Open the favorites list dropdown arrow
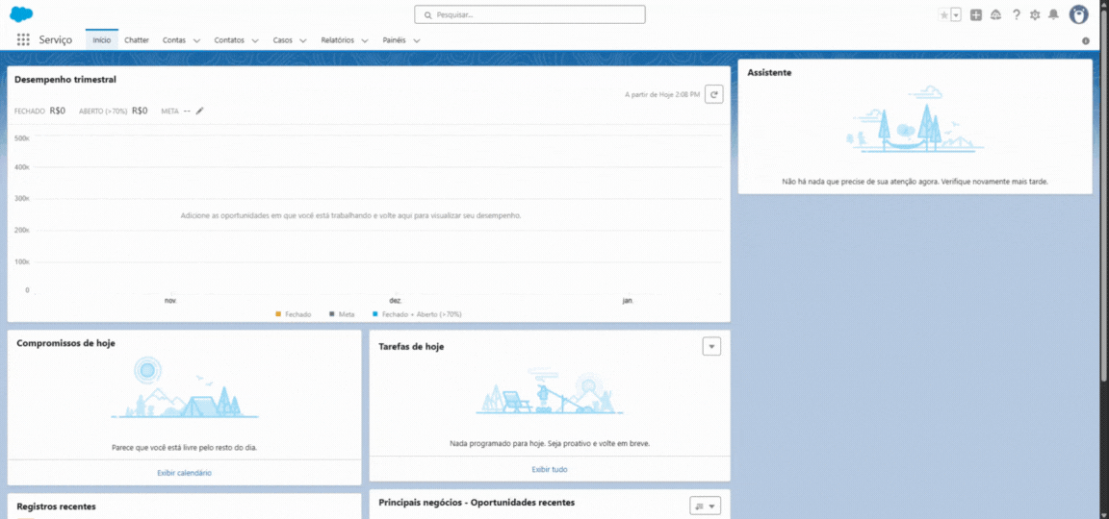The height and width of the screenshot is (519, 1109). 956,14
